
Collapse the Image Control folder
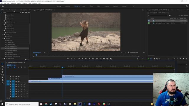coord(3,25)
